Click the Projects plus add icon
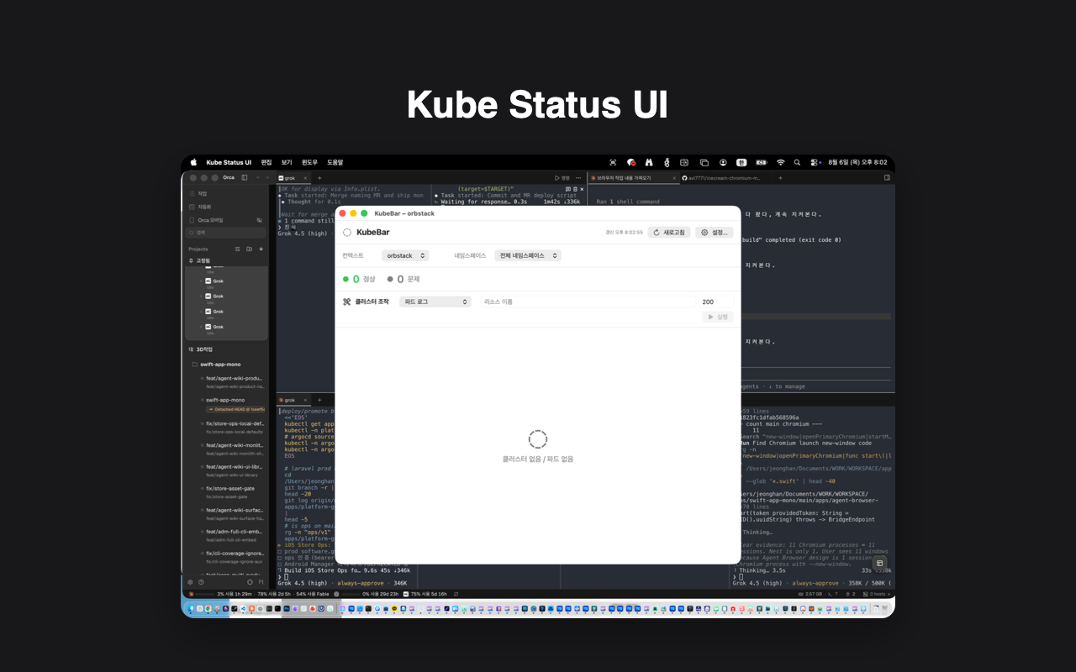This screenshot has width=1076, height=672. point(261,249)
